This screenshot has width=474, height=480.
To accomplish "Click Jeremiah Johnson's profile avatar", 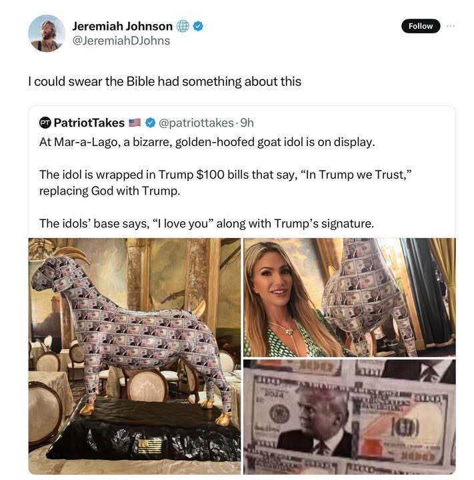I will tap(47, 33).
